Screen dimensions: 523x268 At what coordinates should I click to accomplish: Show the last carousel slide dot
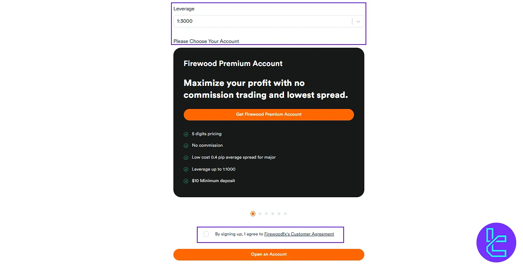point(285,214)
